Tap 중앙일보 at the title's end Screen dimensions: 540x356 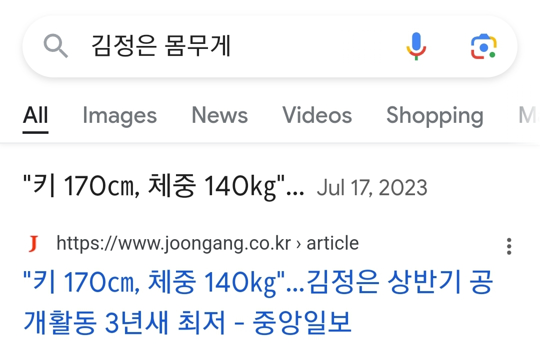[301, 323]
